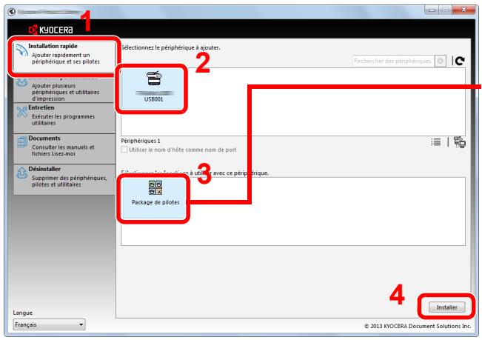Click the 'Périphériques 1' count label
This screenshot has width=482, height=340.
pyautogui.click(x=141, y=141)
